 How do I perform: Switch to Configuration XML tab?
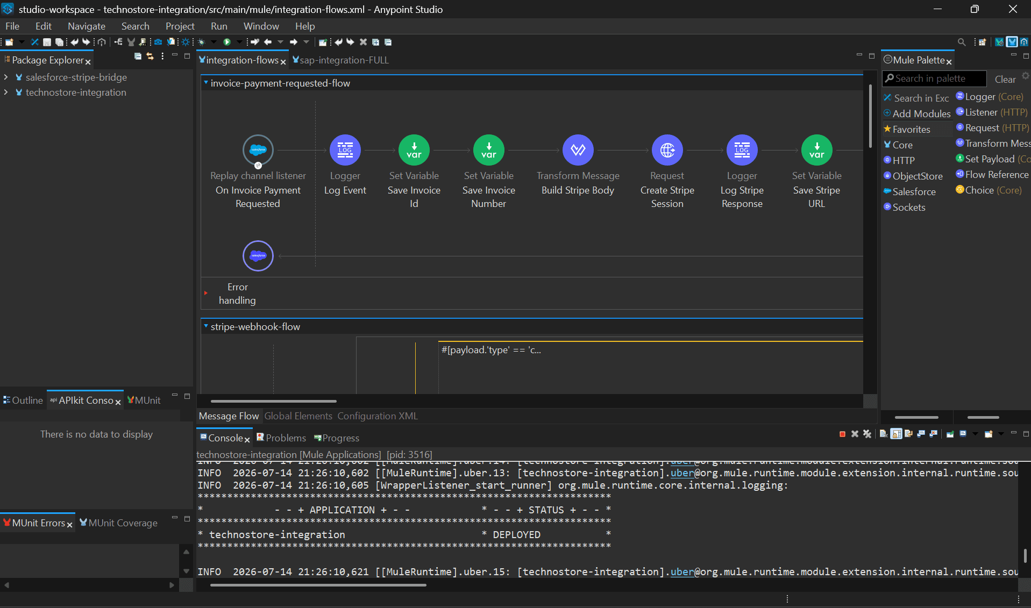tap(378, 416)
